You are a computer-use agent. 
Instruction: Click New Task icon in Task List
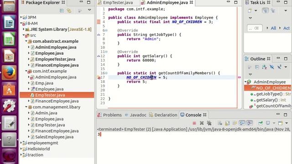click(250, 10)
